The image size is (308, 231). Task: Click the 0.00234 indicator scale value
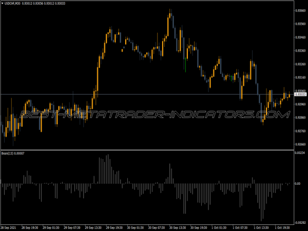[x=300, y=153]
